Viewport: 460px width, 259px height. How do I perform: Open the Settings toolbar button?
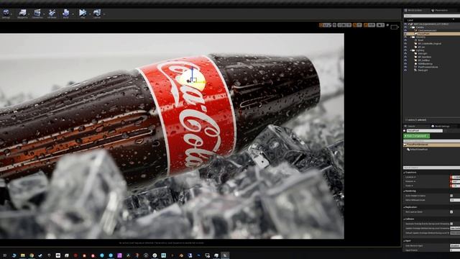[6, 14]
